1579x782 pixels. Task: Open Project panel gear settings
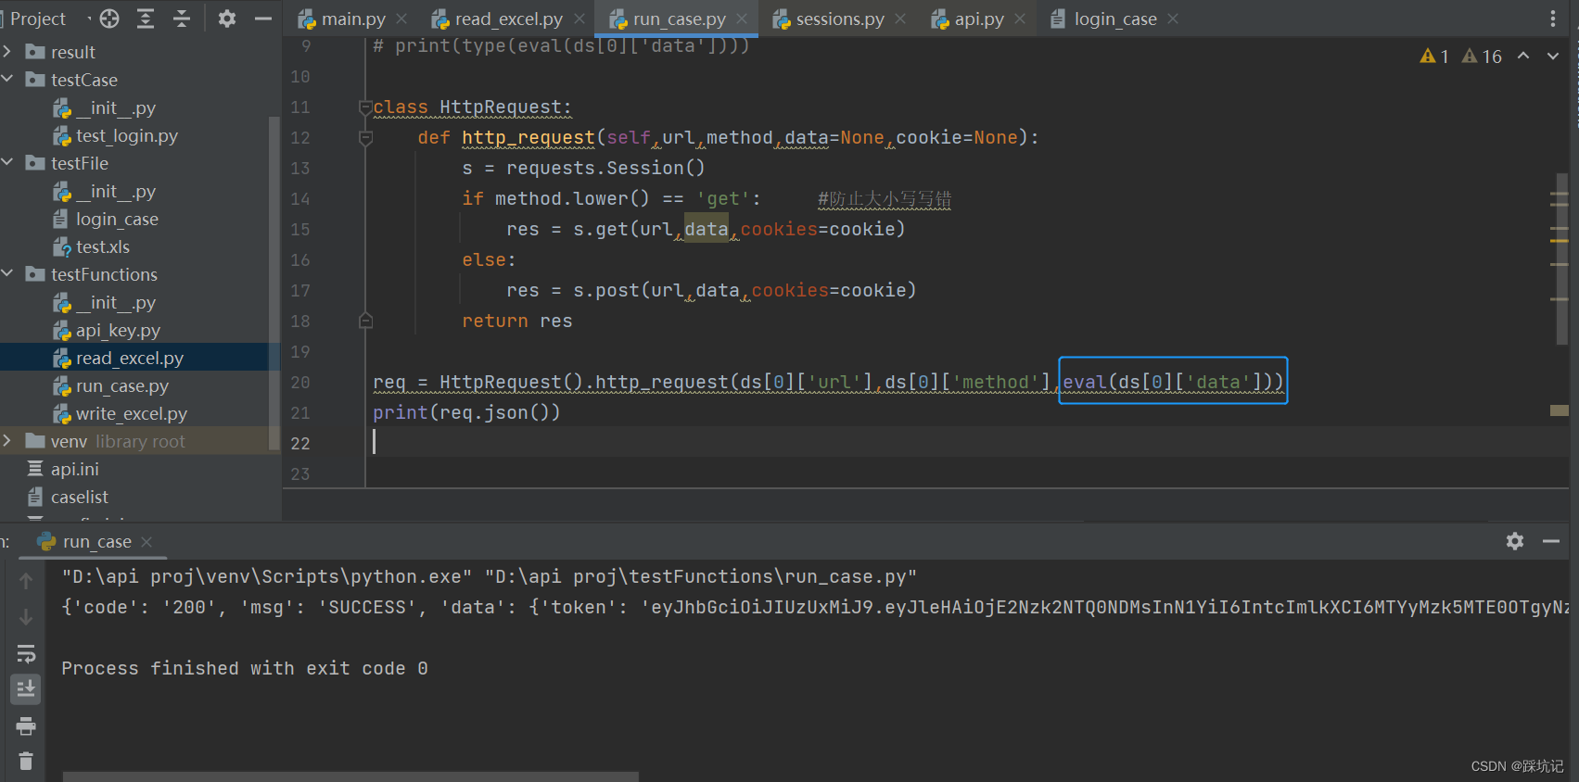[x=227, y=19]
